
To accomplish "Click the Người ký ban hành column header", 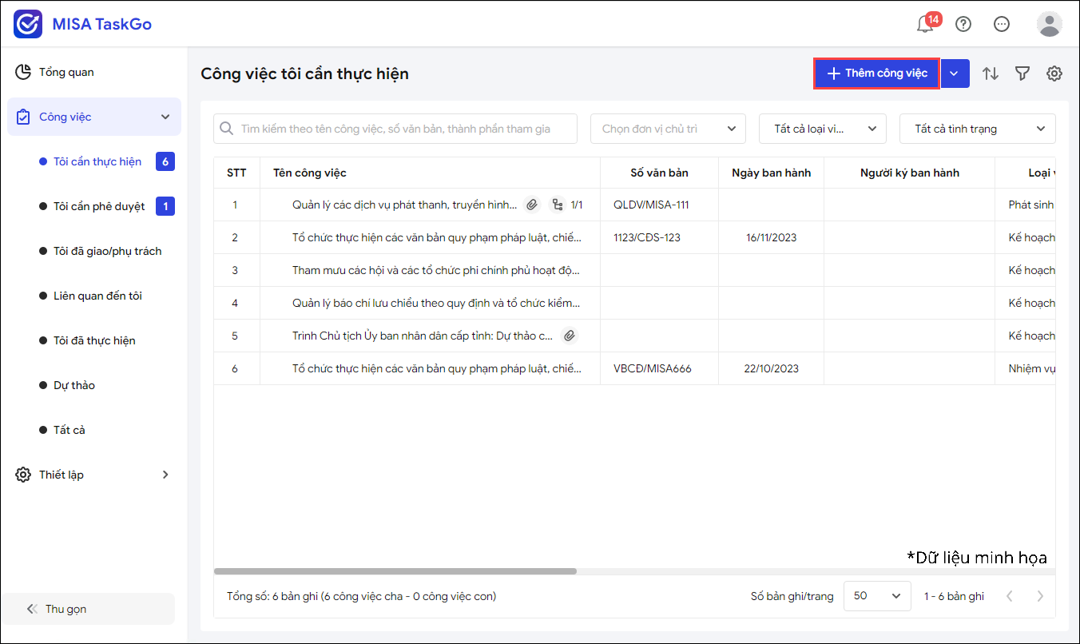I will [x=910, y=173].
